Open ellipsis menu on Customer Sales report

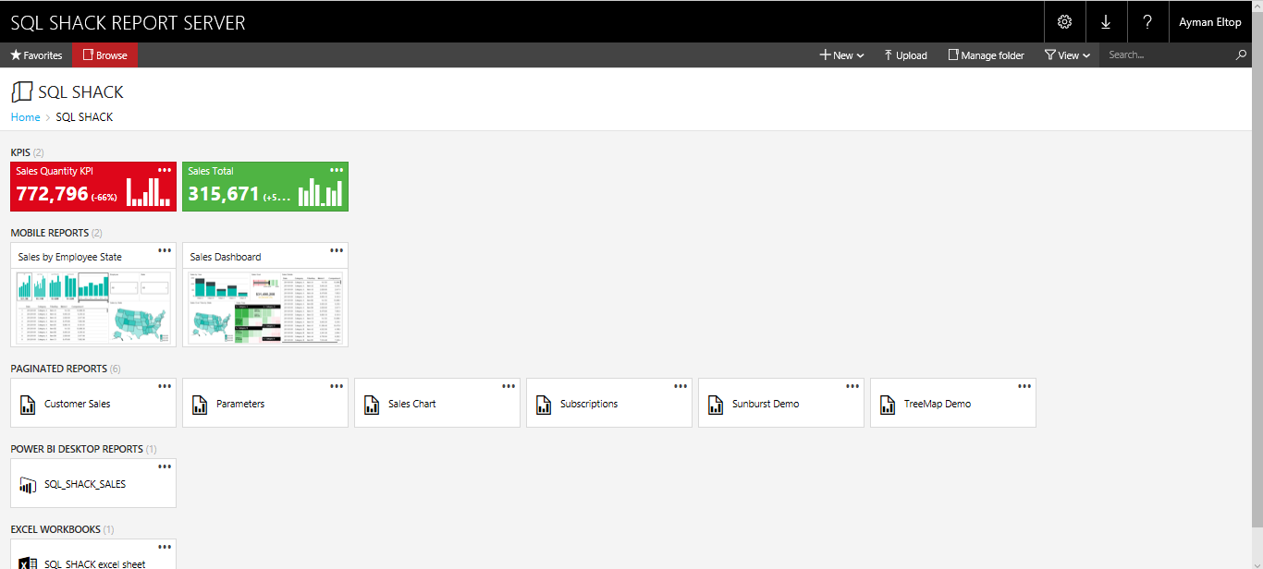coord(165,386)
